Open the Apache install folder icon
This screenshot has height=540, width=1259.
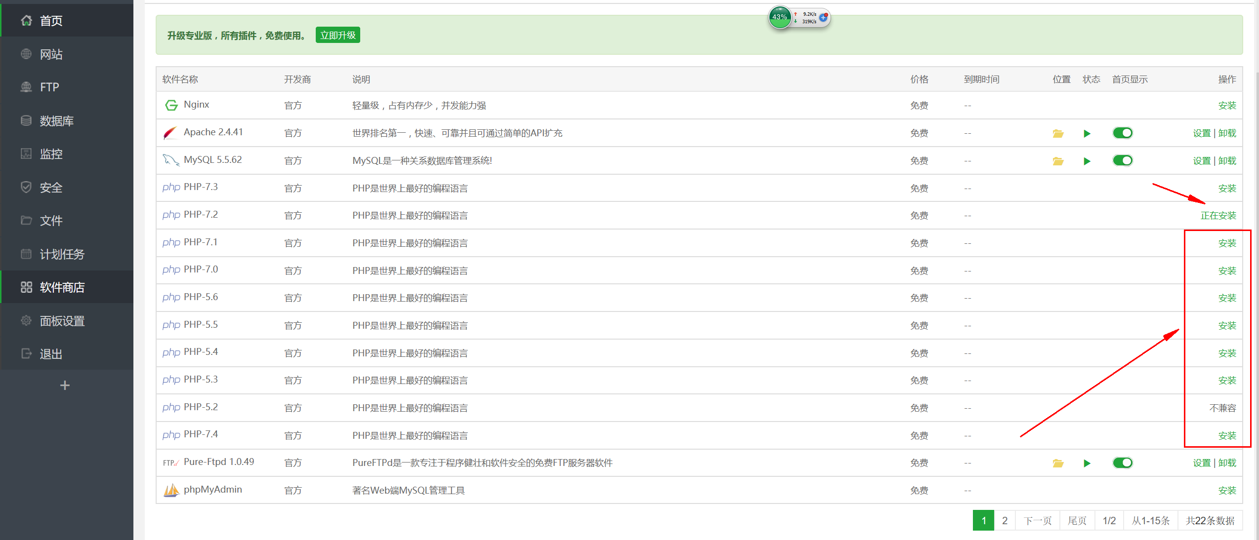pyautogui.click(x=1058, y=133)
